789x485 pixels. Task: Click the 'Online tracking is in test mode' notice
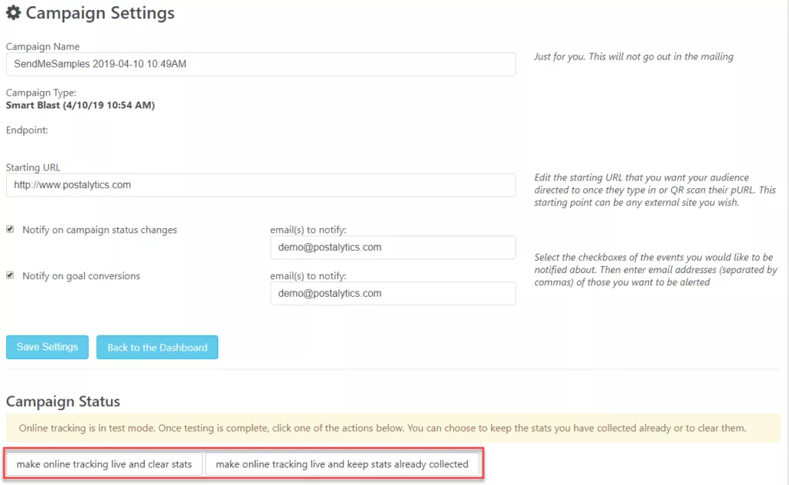[393, 428]
